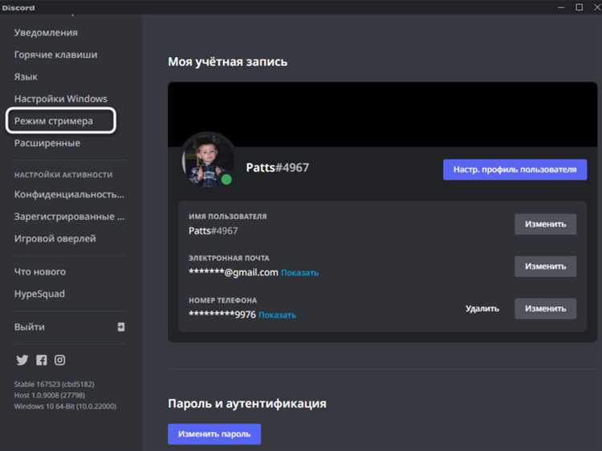Screen dimensions: 602x451
Task: Click the black profile banner
Action: [x=382, y=115]
